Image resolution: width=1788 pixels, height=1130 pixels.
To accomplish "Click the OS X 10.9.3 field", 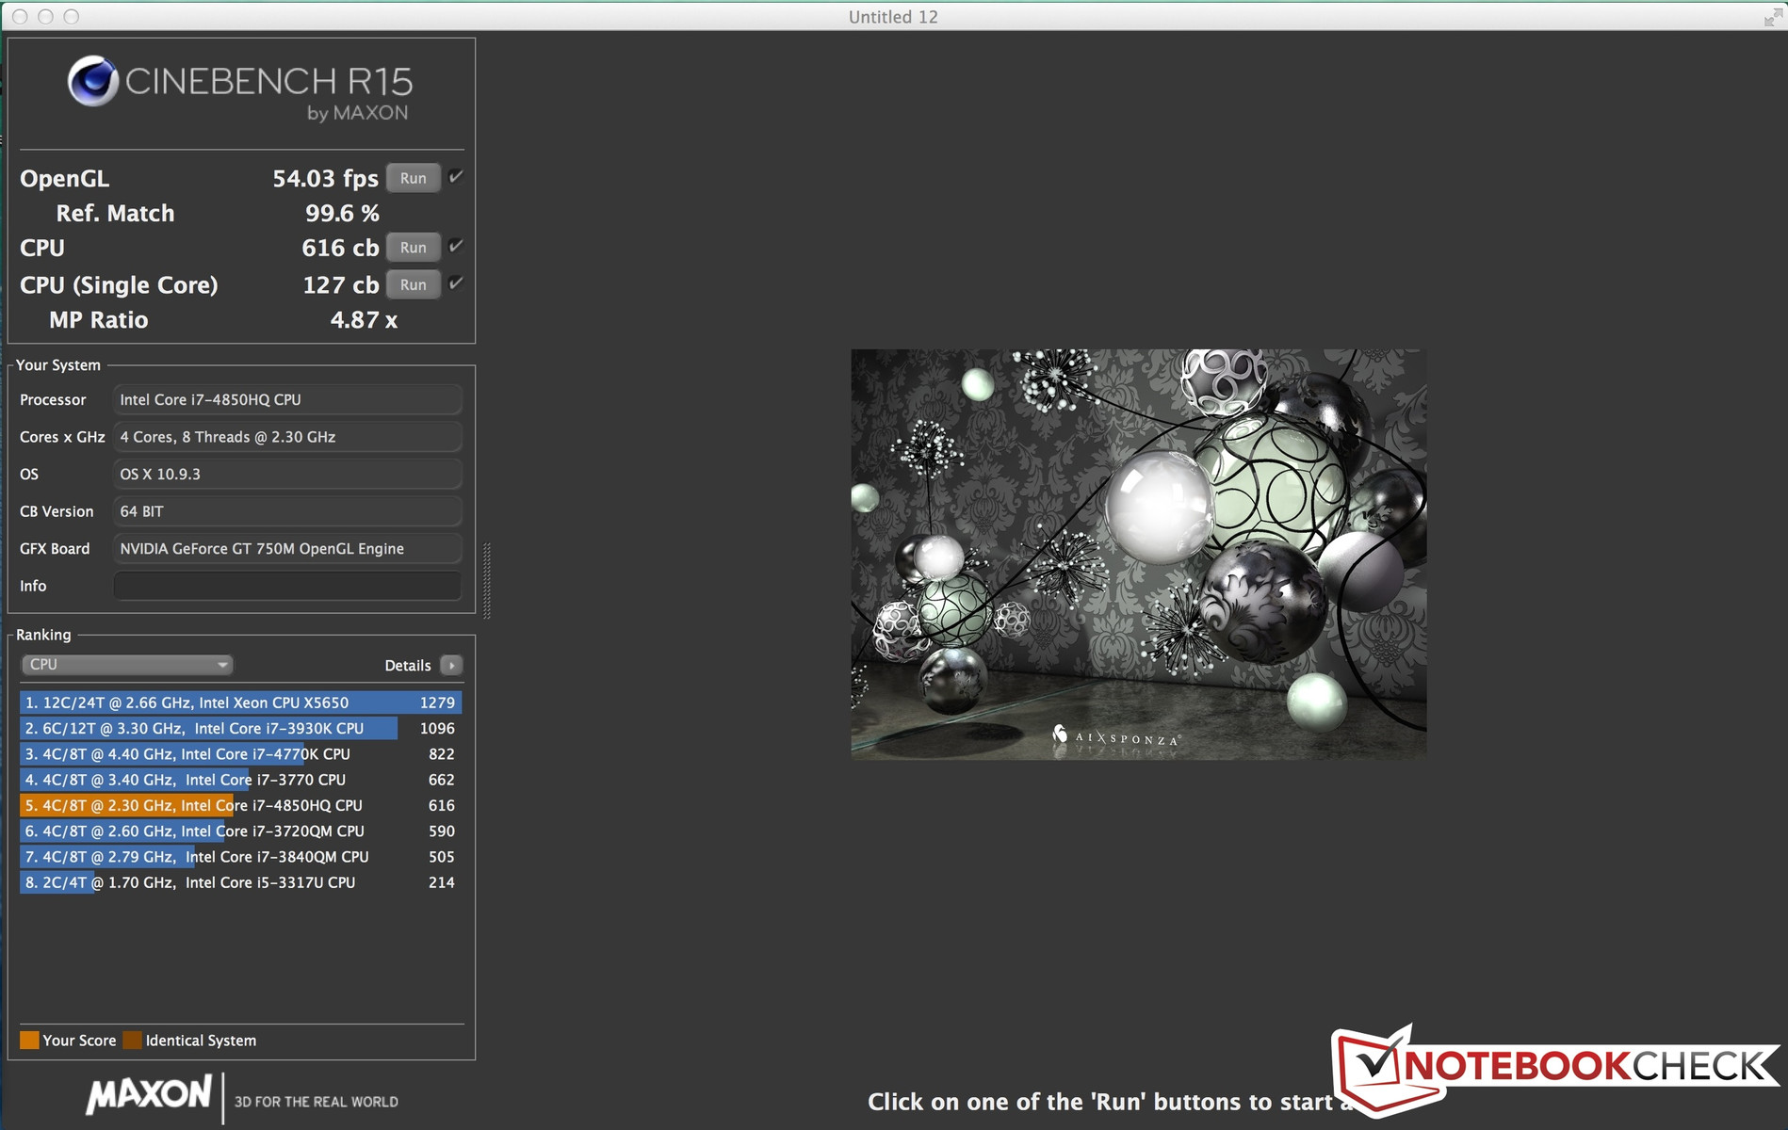I will pos(287,475).
